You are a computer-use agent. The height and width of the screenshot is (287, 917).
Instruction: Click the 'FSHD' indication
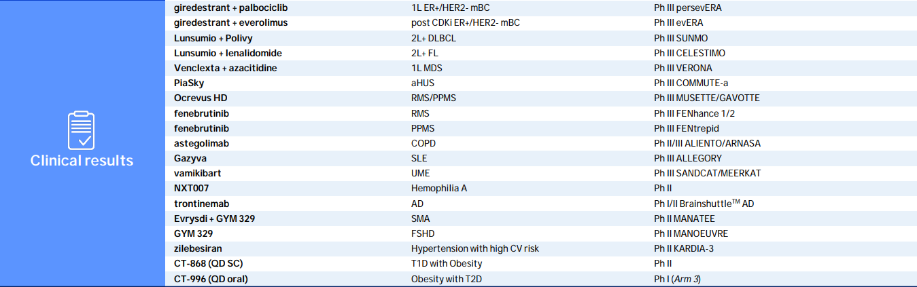pyautogui.click(x=423, y=233)
